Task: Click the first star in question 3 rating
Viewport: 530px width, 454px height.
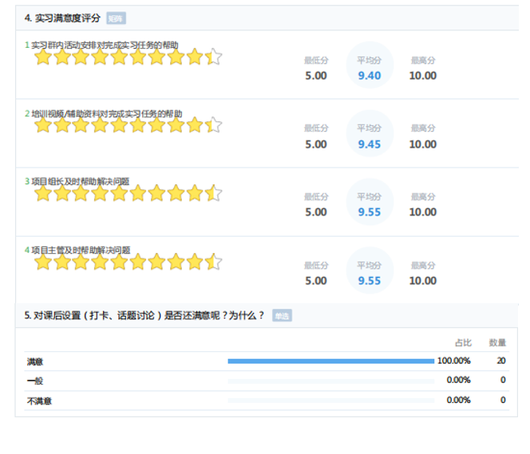Action: coord(42,193)
